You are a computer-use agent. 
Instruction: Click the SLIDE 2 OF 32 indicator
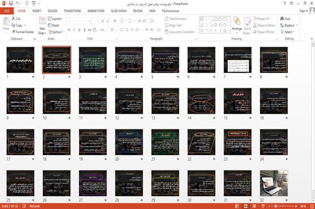point(9,206)
